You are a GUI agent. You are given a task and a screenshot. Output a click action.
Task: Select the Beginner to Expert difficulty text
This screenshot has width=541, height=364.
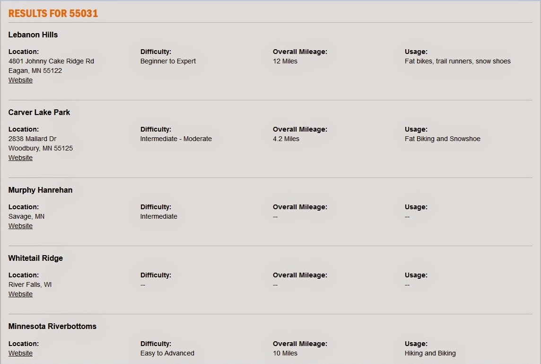click(168, 61)
